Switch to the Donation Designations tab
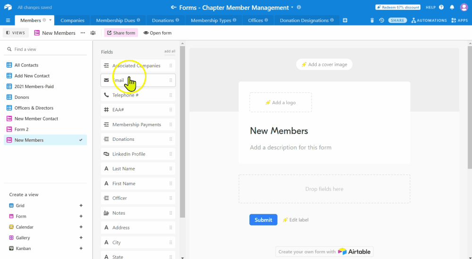This screenshot has height=259, width=472. [x=307, y=20]
